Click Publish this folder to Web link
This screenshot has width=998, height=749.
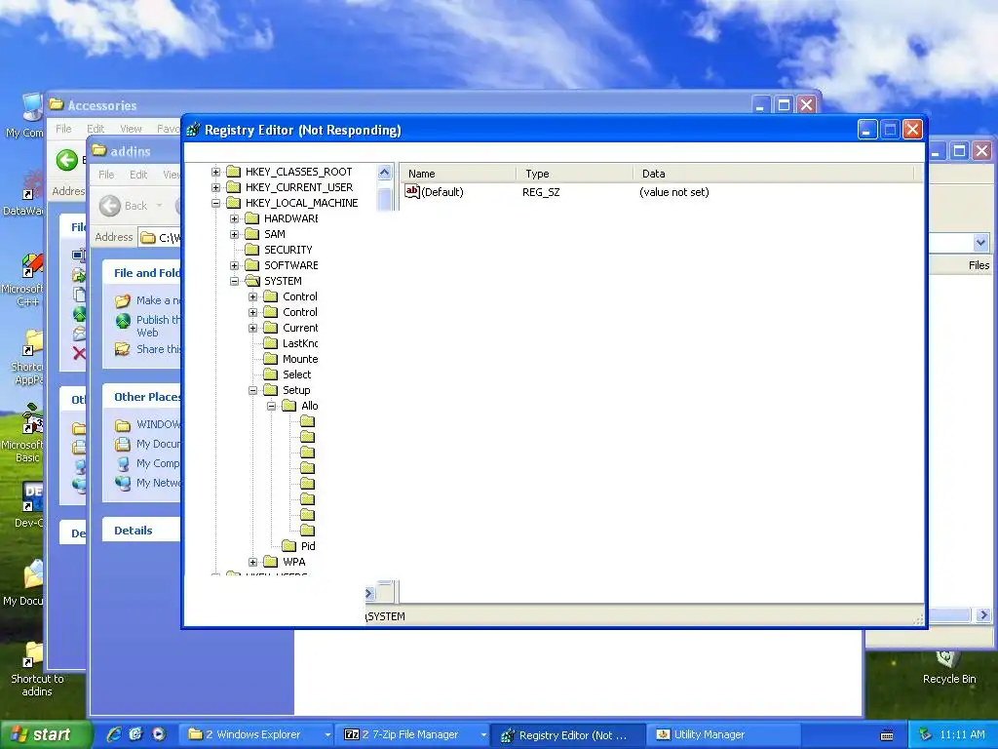pos(158,326)
